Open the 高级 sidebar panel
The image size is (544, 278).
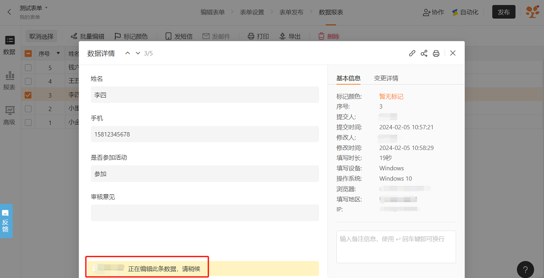coord(9,116)
